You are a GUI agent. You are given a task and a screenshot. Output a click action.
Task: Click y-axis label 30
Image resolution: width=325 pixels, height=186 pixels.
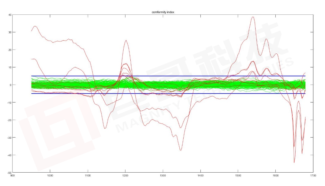tap(10, 32)
